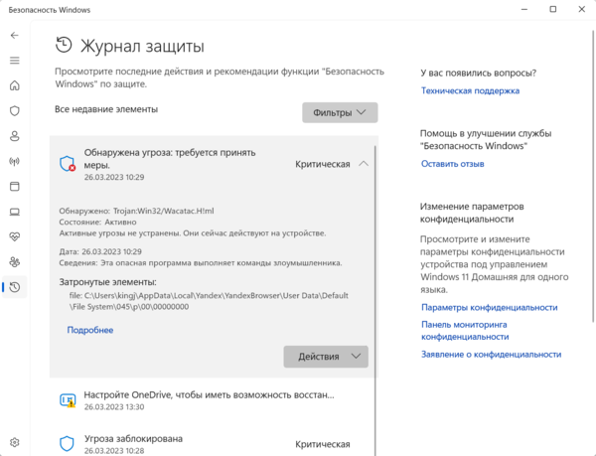Collapse the critical threat entry chevron
Image resolution: width=596 pixels, height=456 pixels.
point(364,164)
